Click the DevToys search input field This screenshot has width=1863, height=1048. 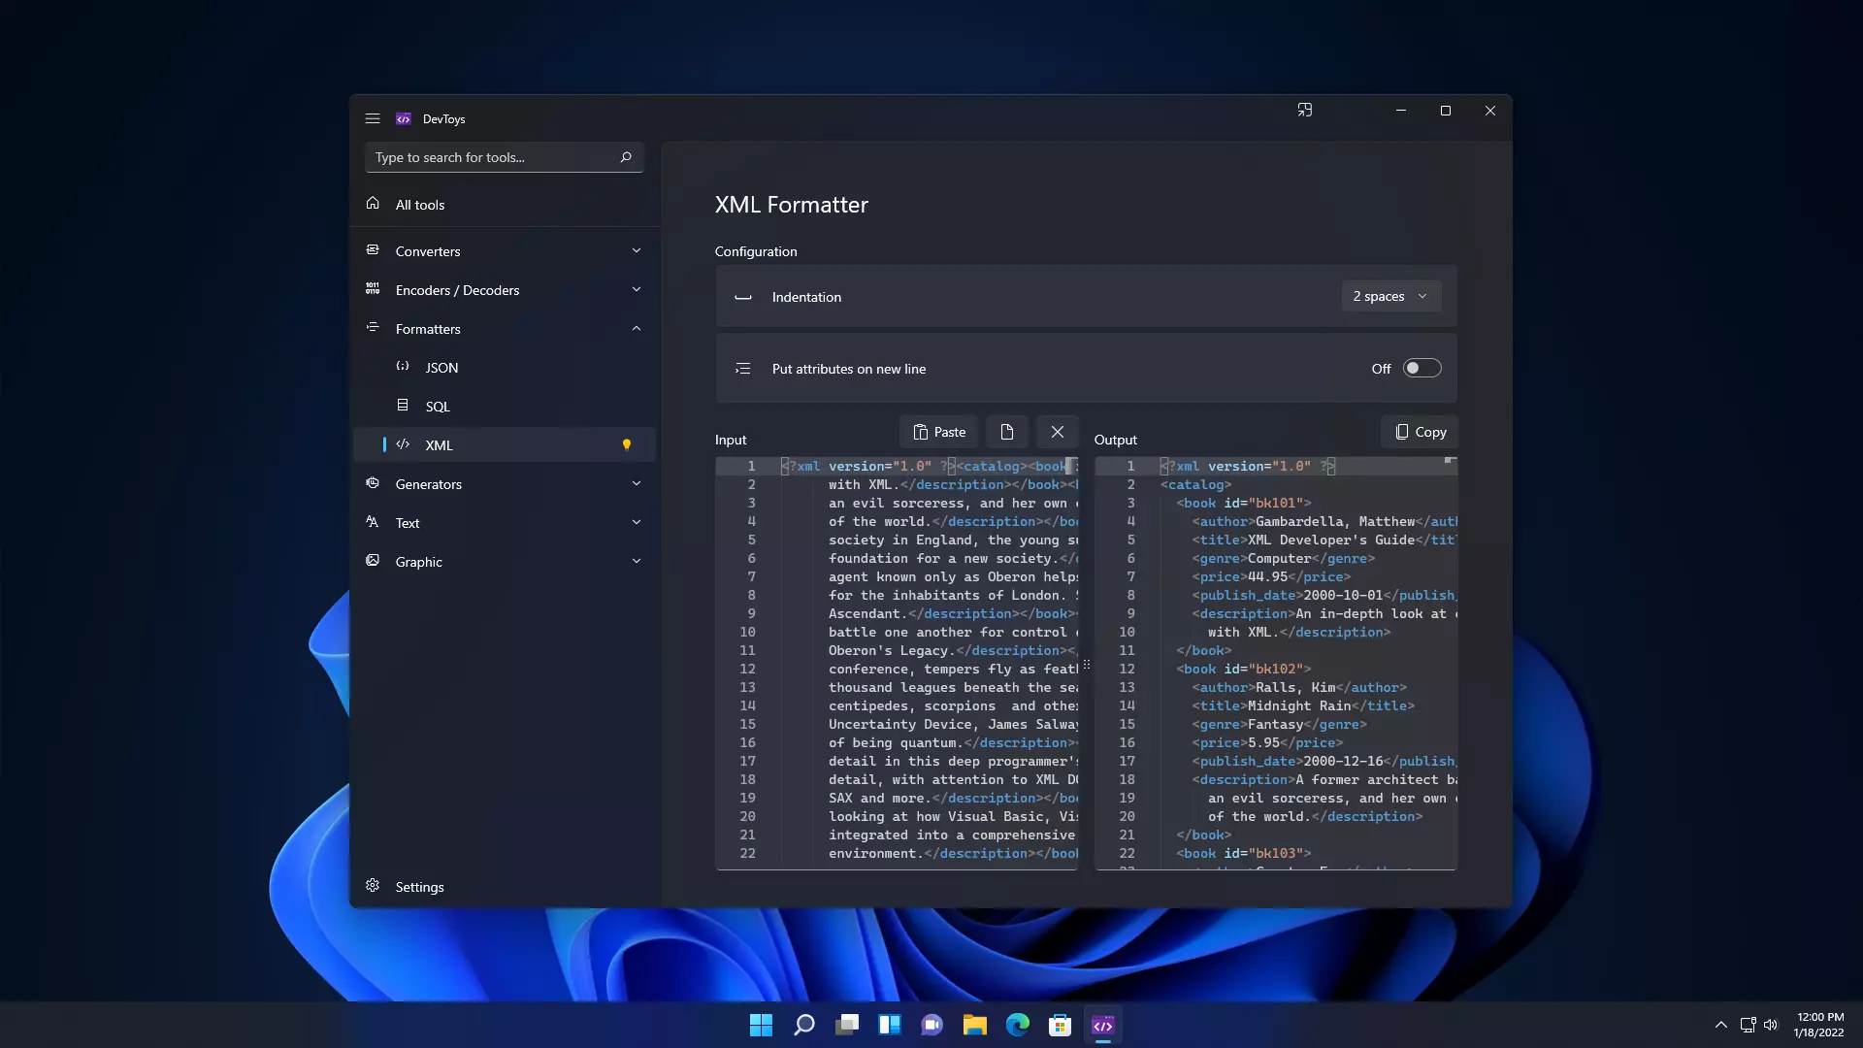(x=498, y=156)
